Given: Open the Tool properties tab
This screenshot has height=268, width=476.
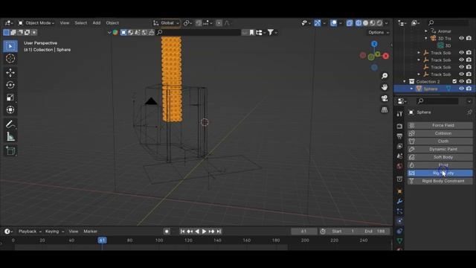Looking at the screenshot, I should 399,114.
